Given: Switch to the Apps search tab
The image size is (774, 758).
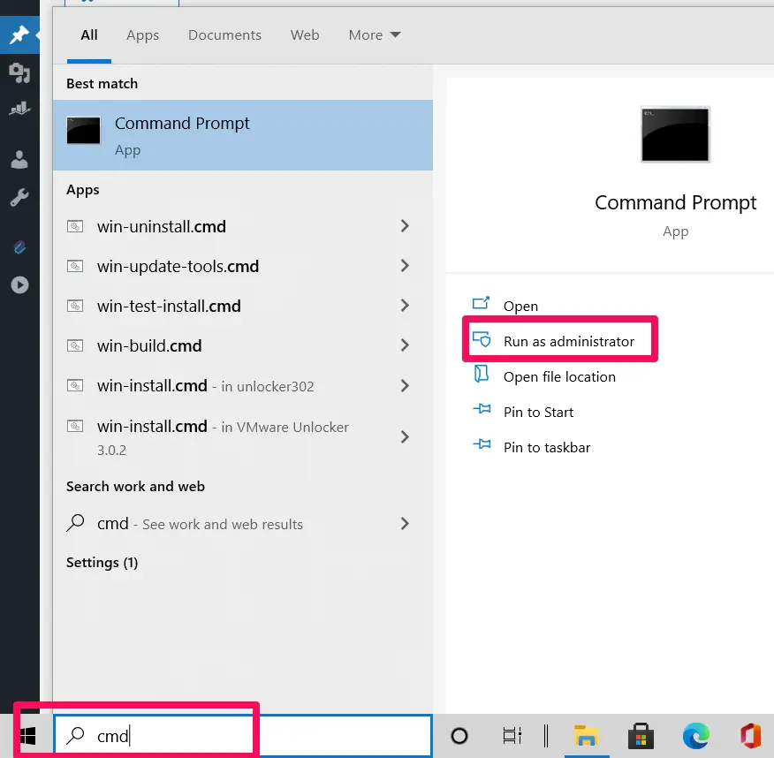Looking at the screenshot, I should click(142, 35).
